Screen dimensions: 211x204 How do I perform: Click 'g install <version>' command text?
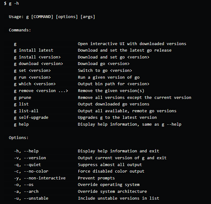pos(37,57)
